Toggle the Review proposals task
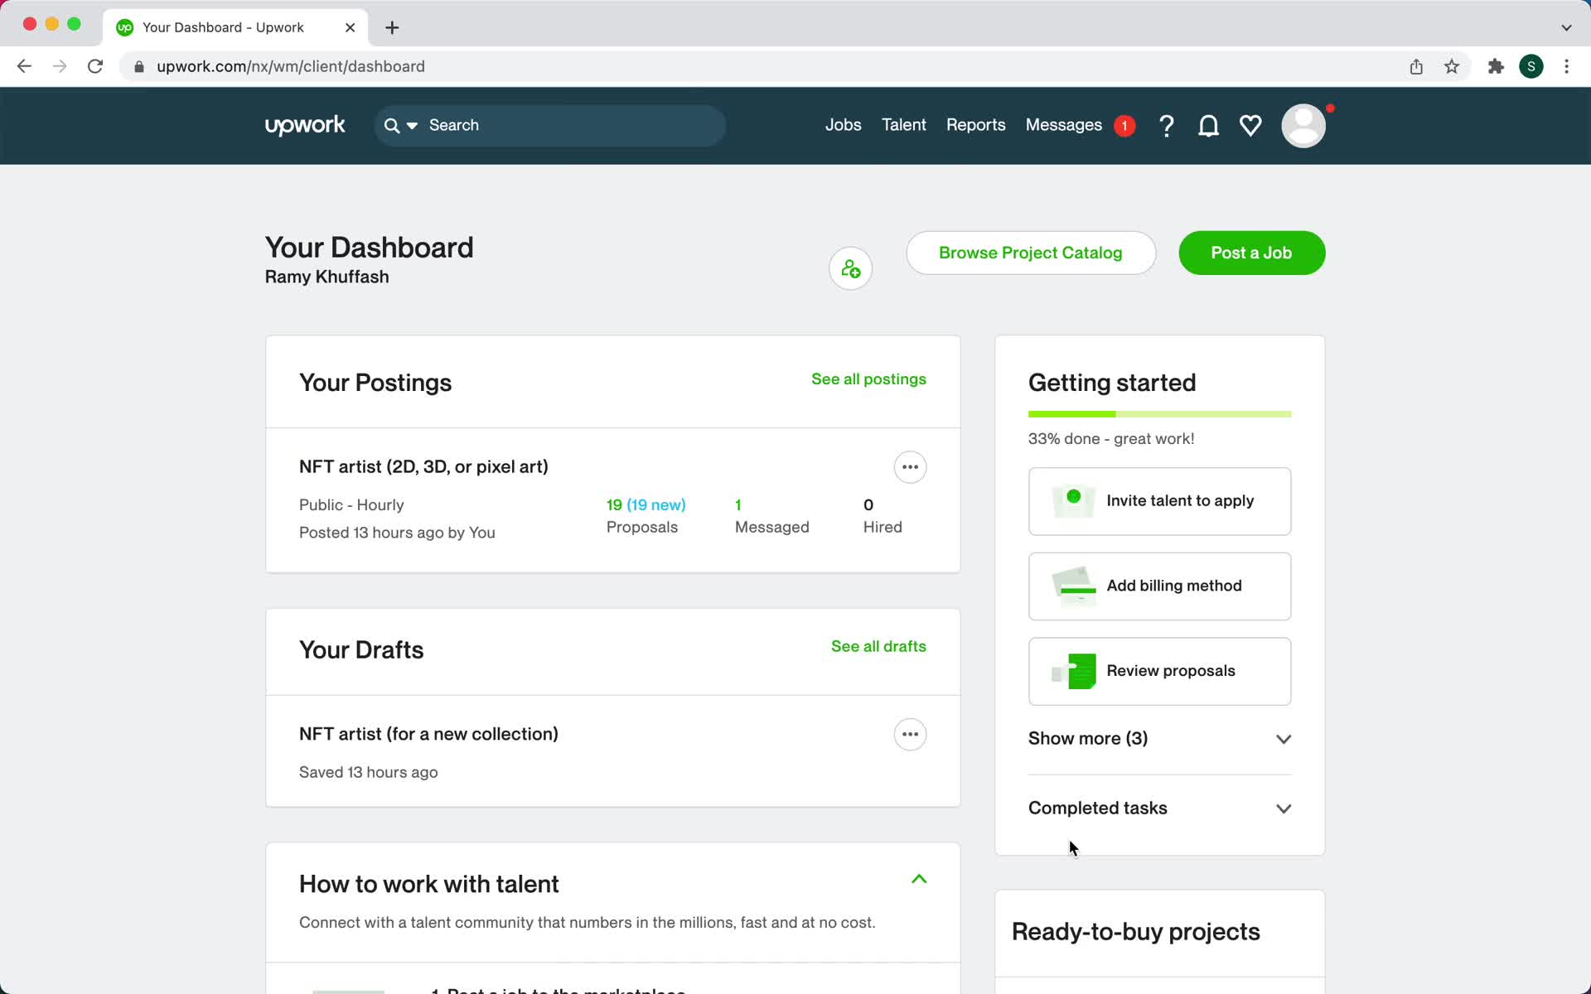The width and height of the screenshot is (1591, 994). [x=1159, y=670]
